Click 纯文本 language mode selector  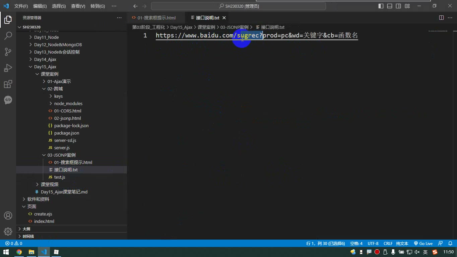pos(402,243)
